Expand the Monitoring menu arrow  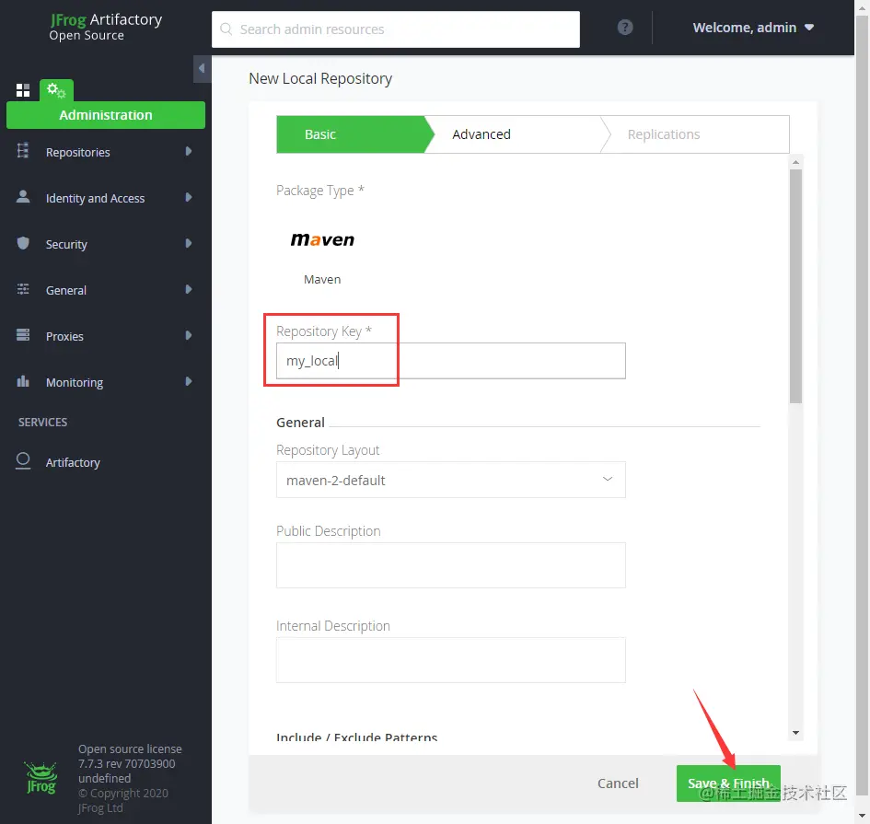point(189,381)
